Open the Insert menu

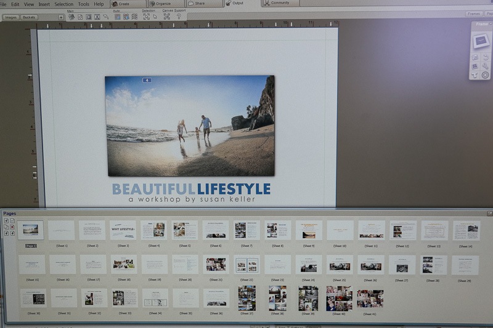point(44,4)
